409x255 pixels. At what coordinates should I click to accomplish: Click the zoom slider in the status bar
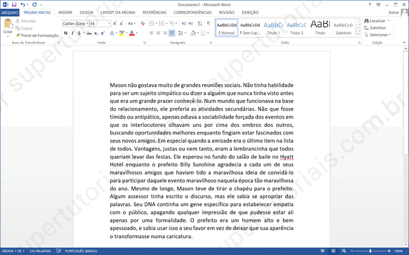click(371, 251)
